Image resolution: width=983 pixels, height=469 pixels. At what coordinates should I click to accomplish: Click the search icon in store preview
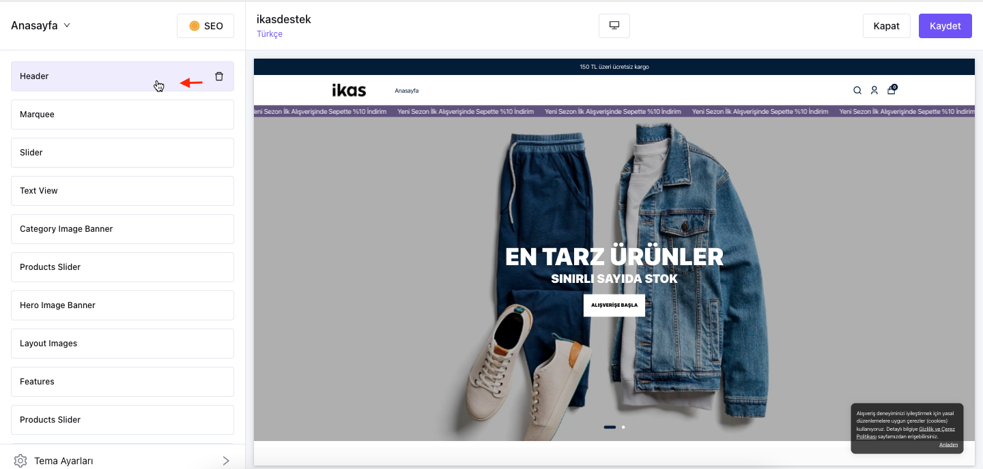click(x=857, y=90)
